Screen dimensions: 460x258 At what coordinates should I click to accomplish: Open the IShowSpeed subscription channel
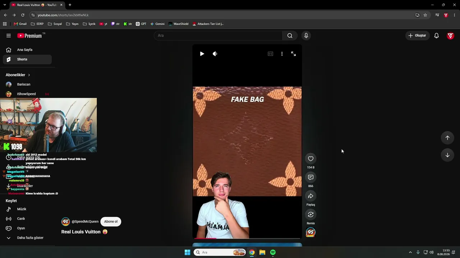click(27, 94)
